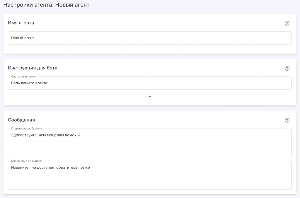This screenshot has height=198, width=300.
Task: Click the 'Стартовое сообщение' field label
Action: click(x=27, y=129)
